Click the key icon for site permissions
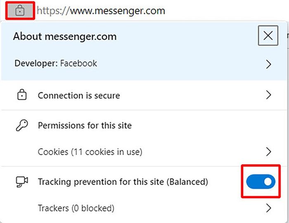Viewport: 289px width, 223px height. click(21, 126)
